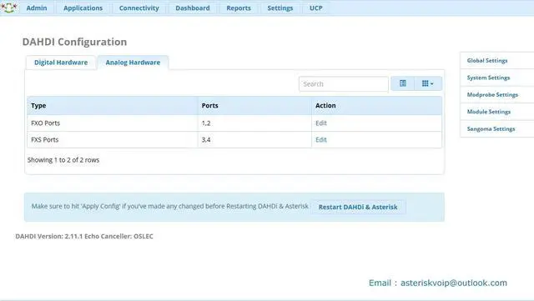The image size is (534, 301).
Task: Open the Dashboard menu item
Action: click(193, 8)
